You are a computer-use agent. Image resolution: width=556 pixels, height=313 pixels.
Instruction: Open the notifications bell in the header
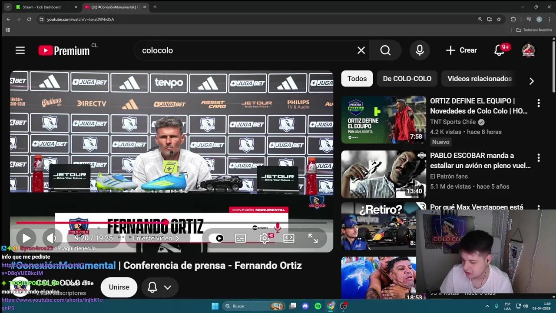(500, 50)
